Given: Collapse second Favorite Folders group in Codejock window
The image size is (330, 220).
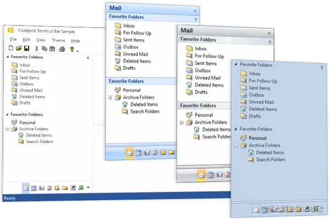Looking at the screenshot, I should tap(7, 114).
